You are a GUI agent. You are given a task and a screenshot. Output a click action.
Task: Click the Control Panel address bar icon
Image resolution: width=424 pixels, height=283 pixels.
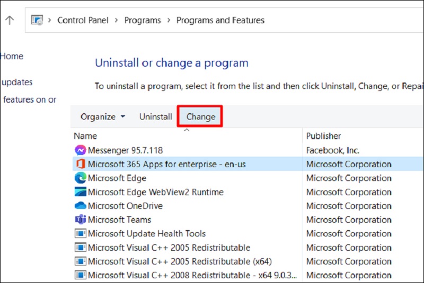[37, 21]
